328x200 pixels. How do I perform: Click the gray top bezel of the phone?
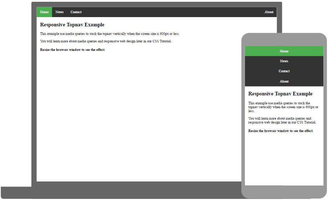(284, 40)
